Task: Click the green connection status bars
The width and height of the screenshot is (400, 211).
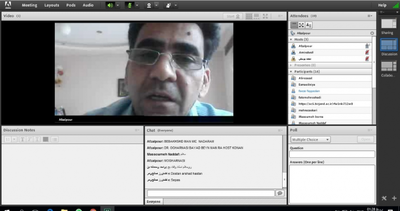Action: coord(396,6)
